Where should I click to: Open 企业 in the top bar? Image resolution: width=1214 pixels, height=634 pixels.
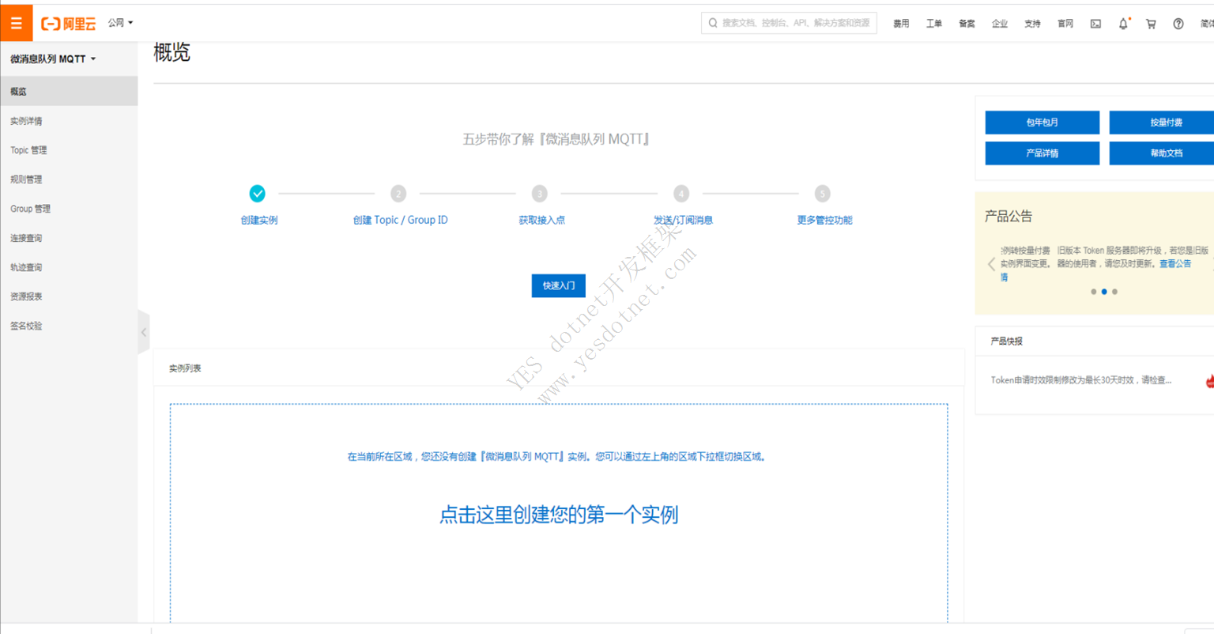click(1000, 24)
